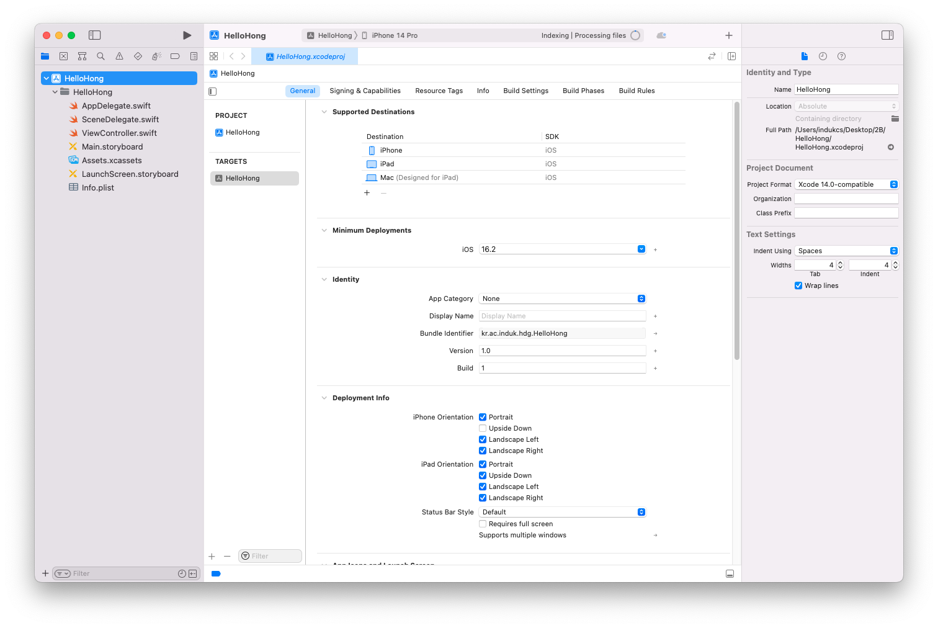Collapse the Supported Destinations section

pos(324,112)
